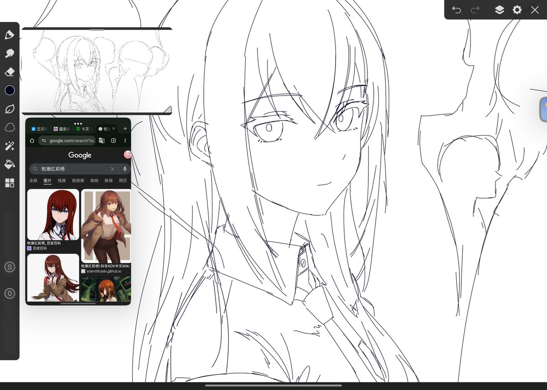547x390 pixels.
Task: Select the 视频 videos tab
Action: (x=62, y=181)
